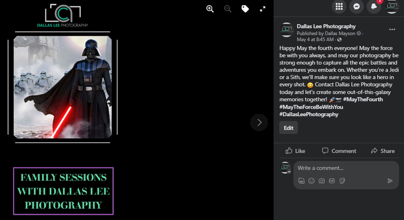Open the Dallas Lee Photography page name link
The image size is (404, 220).
tap(326, 26)
